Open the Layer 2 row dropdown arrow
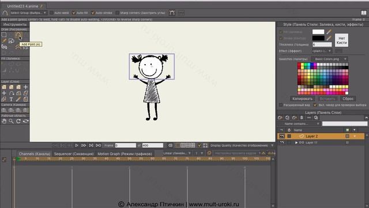 pyautogui.click(x=355, y=136)
